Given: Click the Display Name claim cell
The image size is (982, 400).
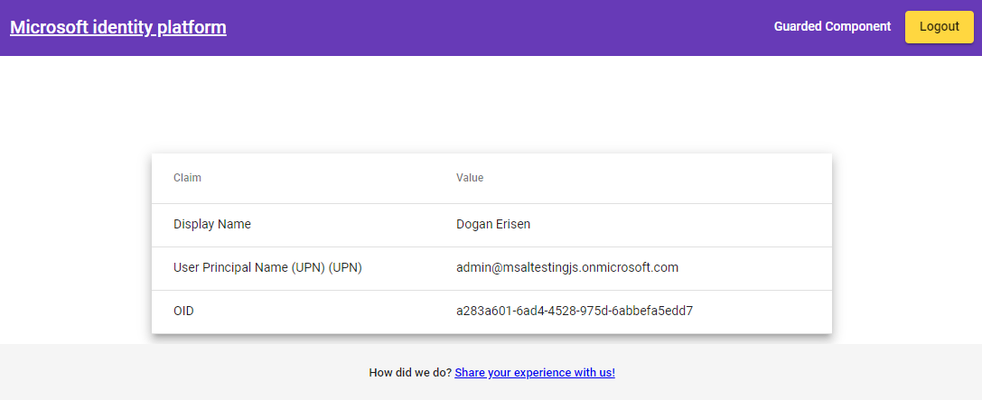Looking at the screenshot, I should (212, 224).
